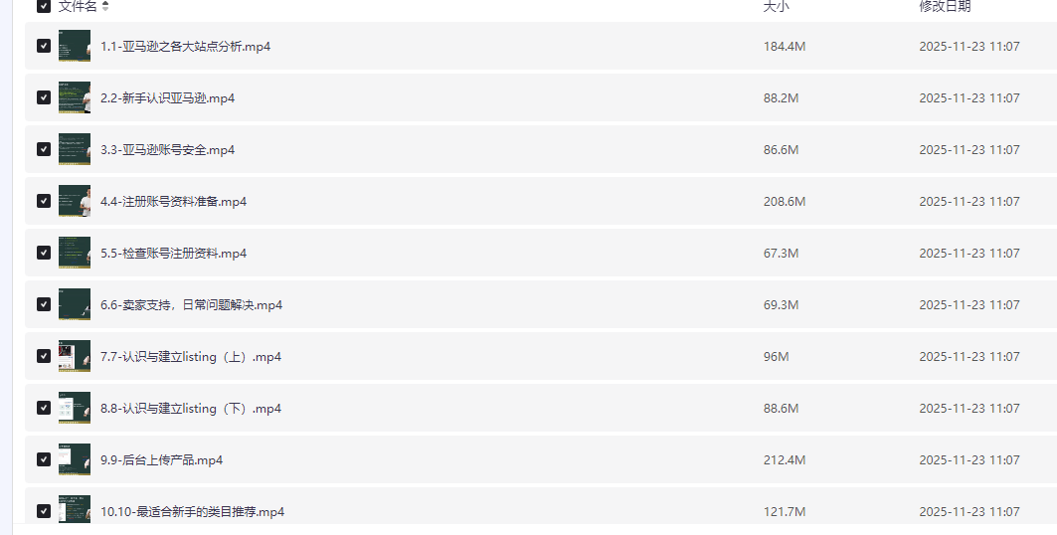
Task: Click the 4.4-注册账号资料准备.mp4 video thumbnail
Action: click(x=75, y=201)
